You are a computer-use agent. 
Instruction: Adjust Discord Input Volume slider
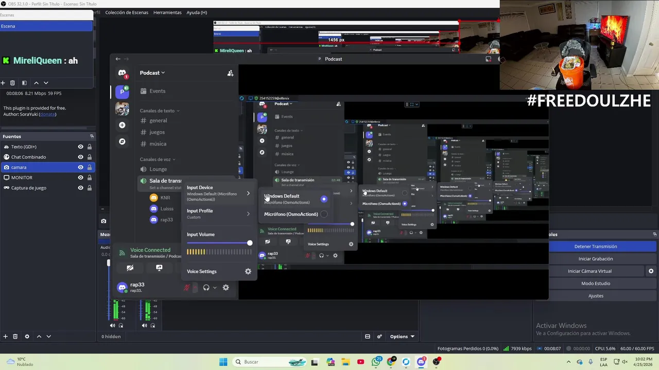(219, 243)
